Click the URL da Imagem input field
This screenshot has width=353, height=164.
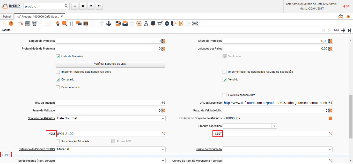click(x=108, y=103)
